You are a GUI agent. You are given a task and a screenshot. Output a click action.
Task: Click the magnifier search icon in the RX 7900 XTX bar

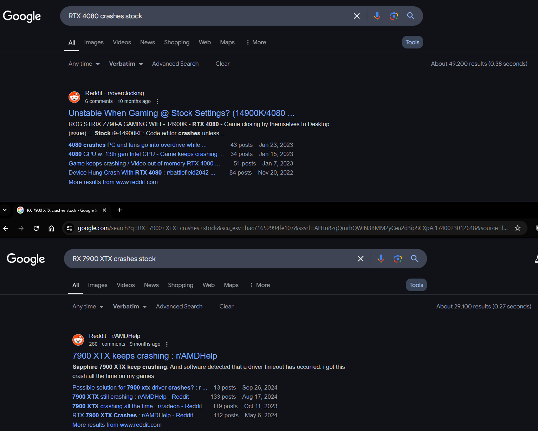(x=415, y=259)
